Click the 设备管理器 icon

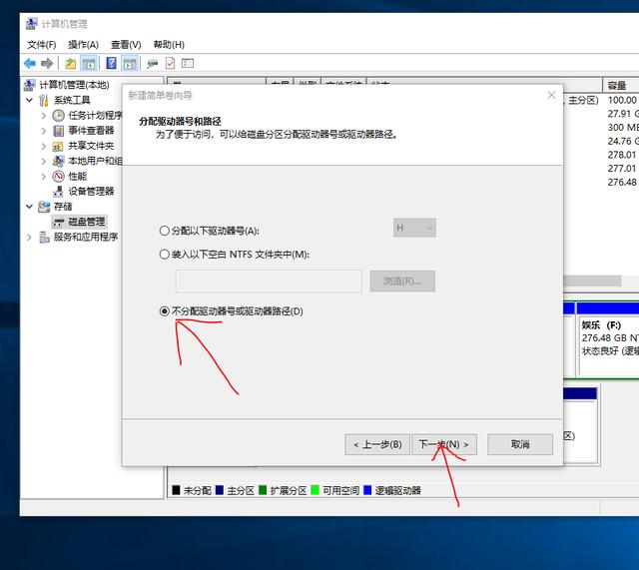(58, 192)
